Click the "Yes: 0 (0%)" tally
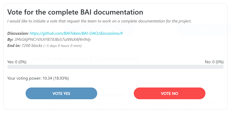231x113 pixels. pyautogui.click(x=17, y=62)
